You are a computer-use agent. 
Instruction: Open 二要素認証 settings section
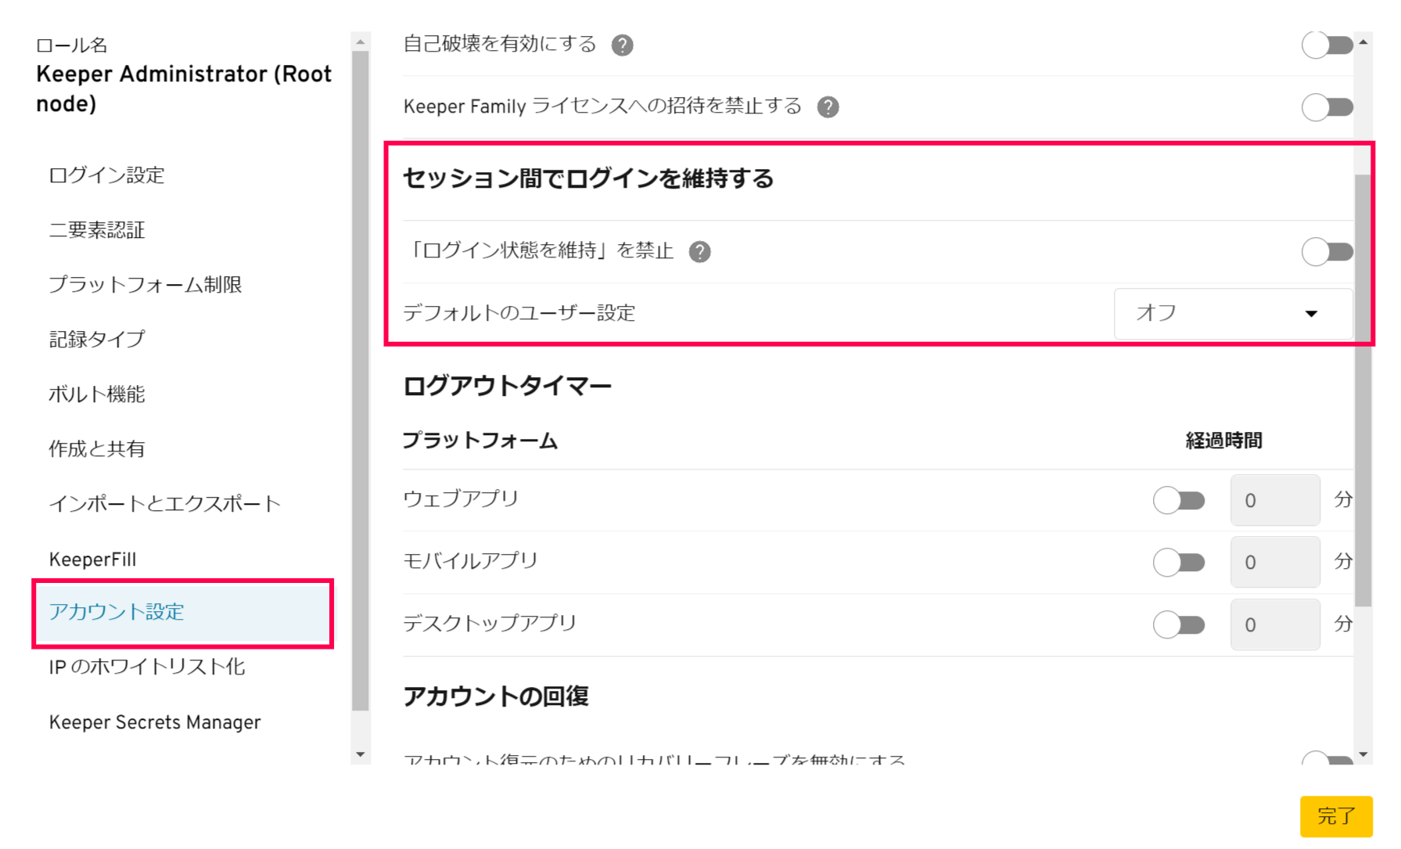[x=97, y=230]
